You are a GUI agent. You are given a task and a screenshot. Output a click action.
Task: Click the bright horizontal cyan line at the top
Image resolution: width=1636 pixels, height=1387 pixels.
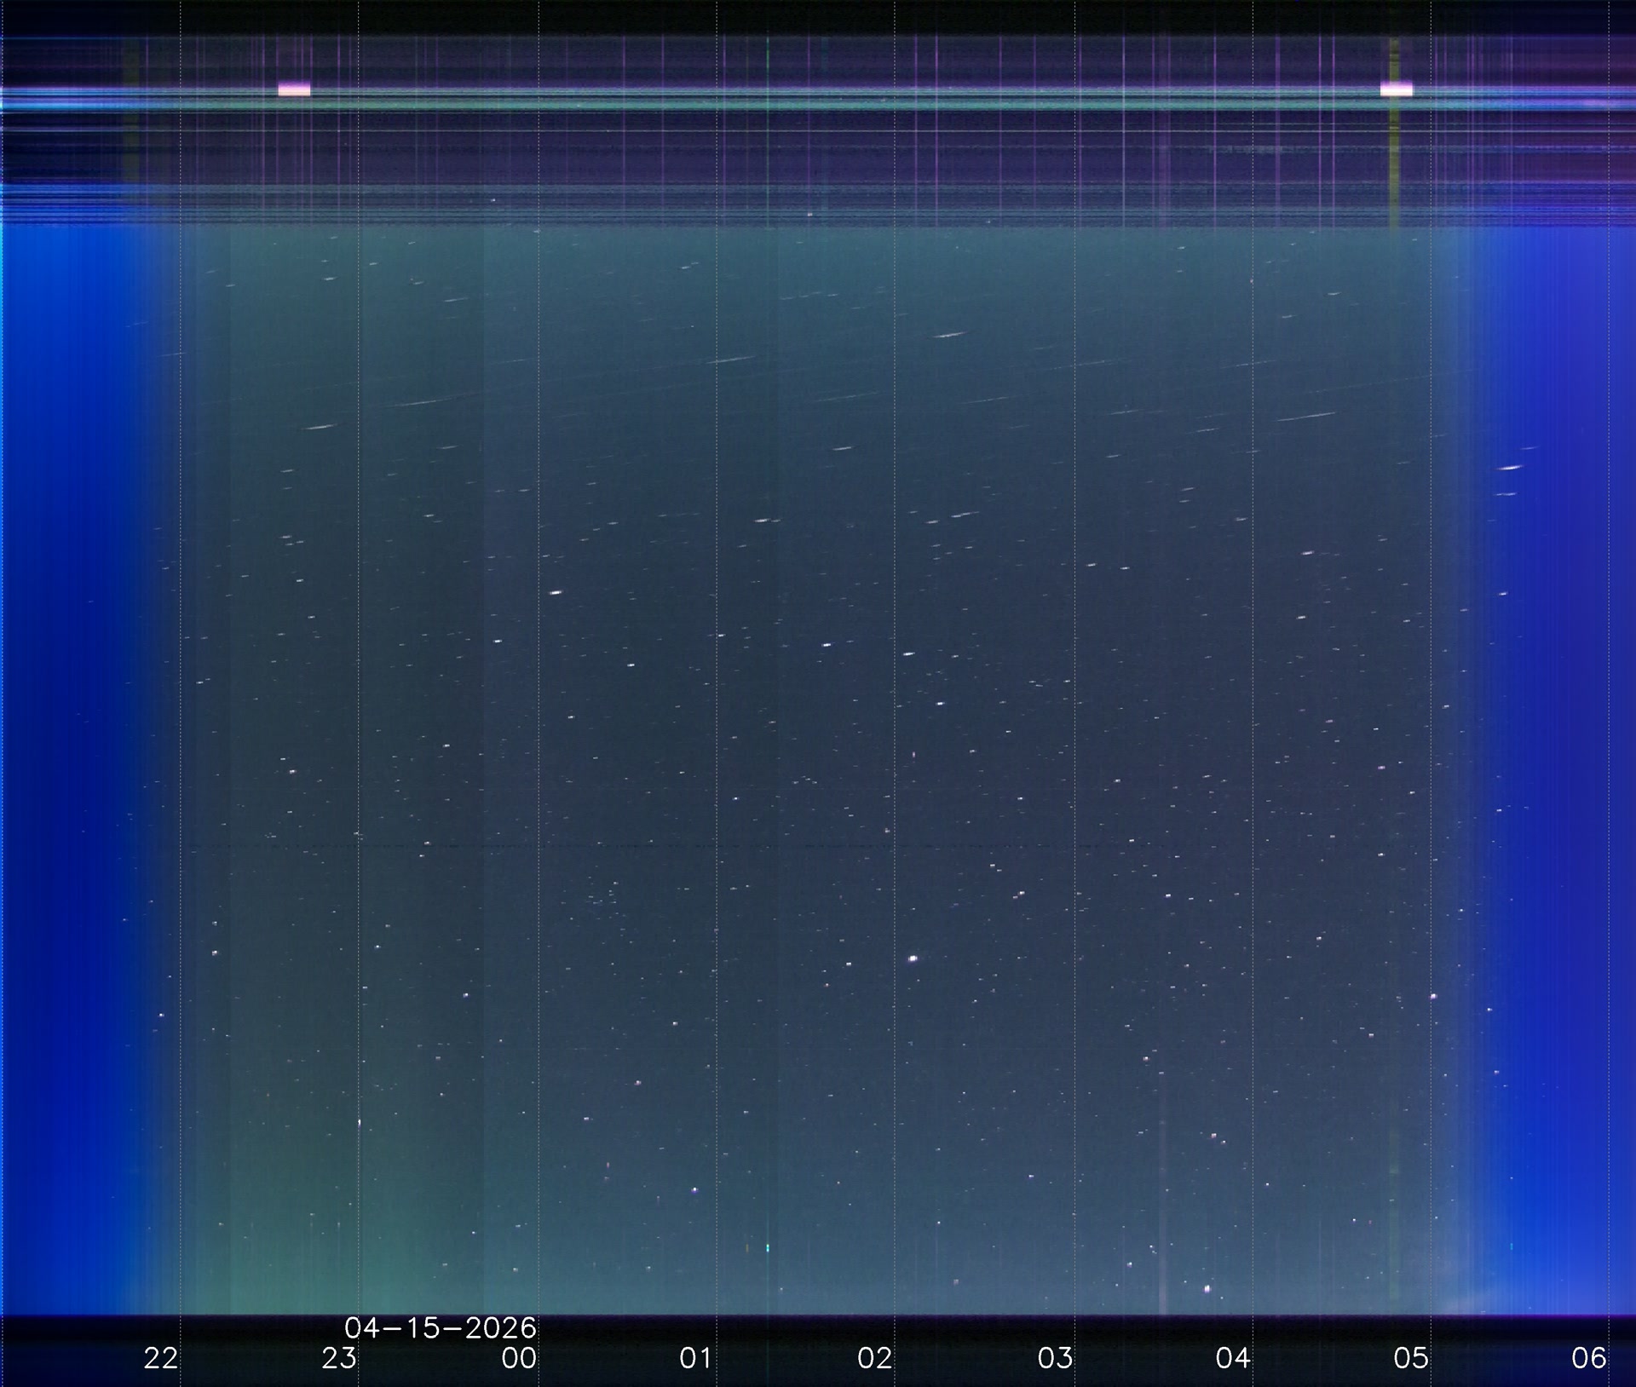[x=818, y=102]
